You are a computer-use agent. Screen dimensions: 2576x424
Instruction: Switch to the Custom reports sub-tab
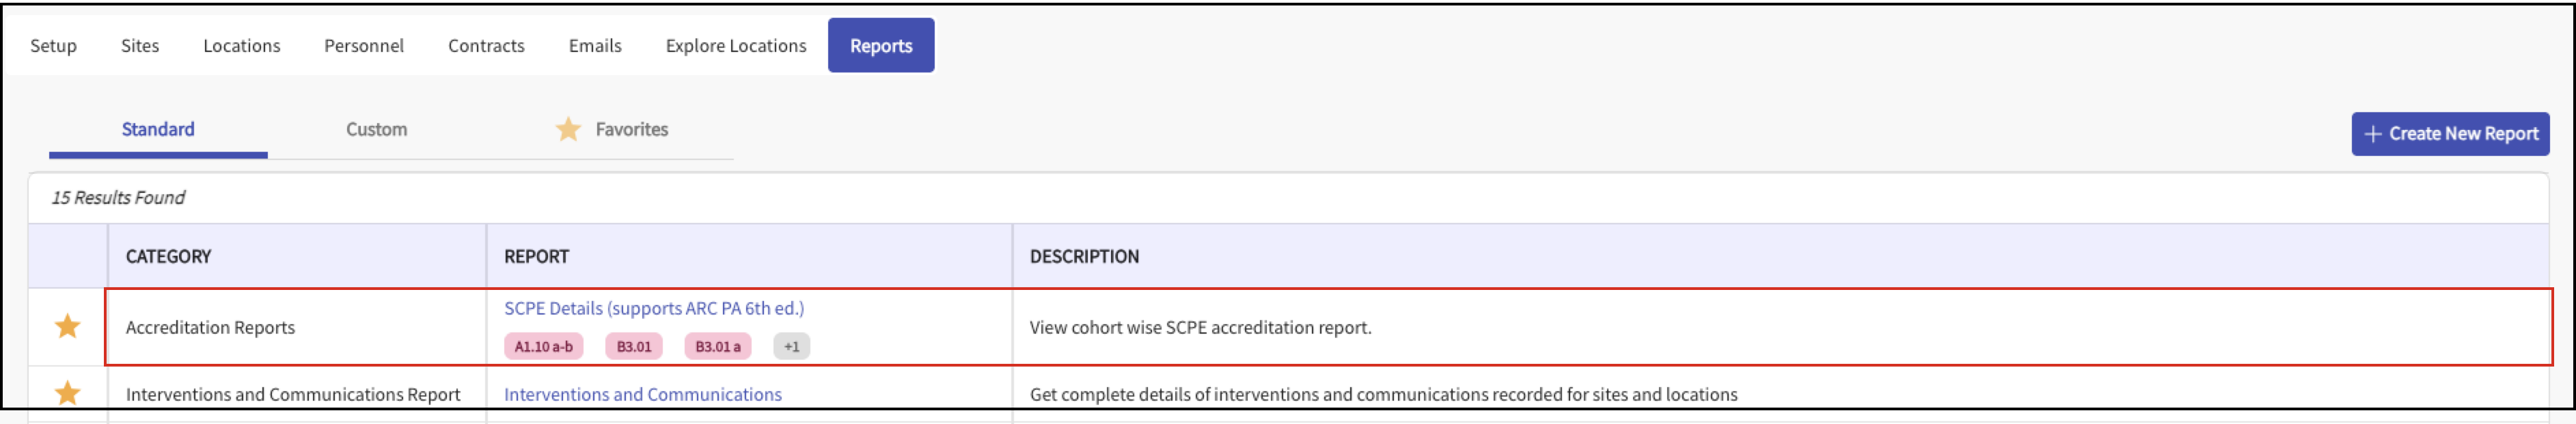[376, 129]
